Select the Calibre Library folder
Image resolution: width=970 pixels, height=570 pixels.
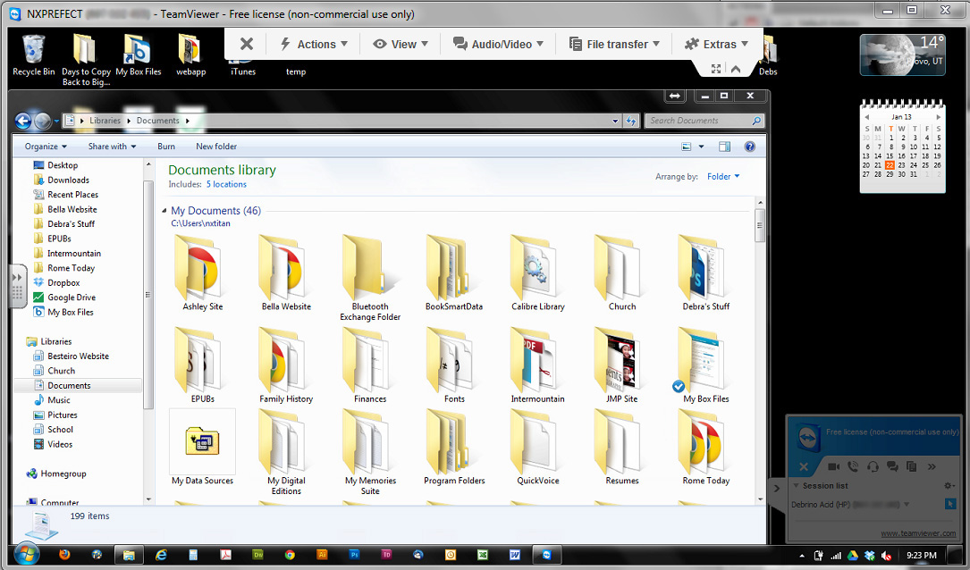pos(537,272)
